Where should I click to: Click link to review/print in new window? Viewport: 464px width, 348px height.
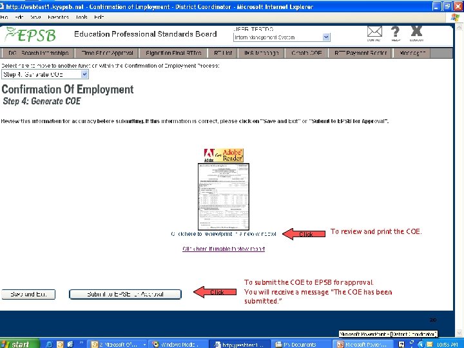[x=224, y=234]
